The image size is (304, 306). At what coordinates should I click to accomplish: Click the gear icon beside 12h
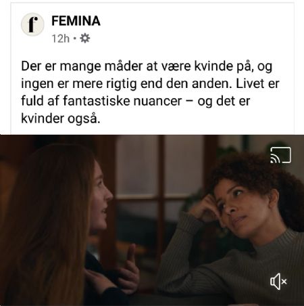click(x=85, y=39)
